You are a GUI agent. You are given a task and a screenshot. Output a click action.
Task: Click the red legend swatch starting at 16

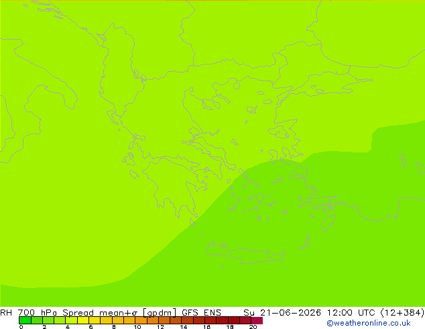(x=210, y=320)
